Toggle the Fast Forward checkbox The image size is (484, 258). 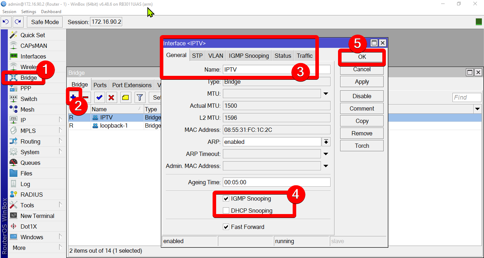pos(226,227)
